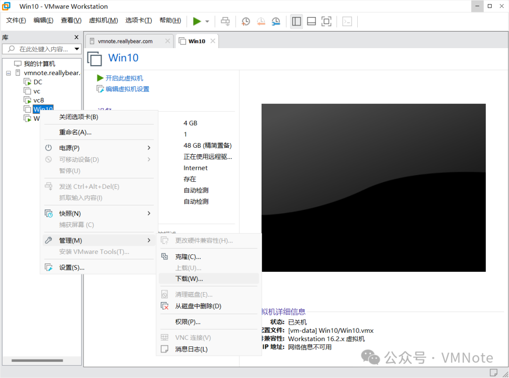509x378 pixels.
Task: Click the 管理(M) context menu item
Action: (x=99, y=241)
